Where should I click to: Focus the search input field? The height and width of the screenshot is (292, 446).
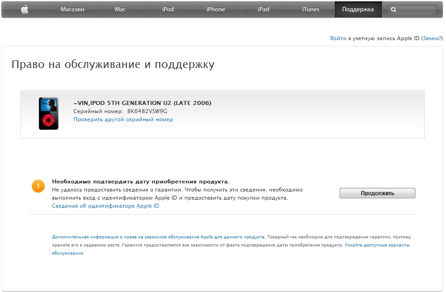click(412, 9)
